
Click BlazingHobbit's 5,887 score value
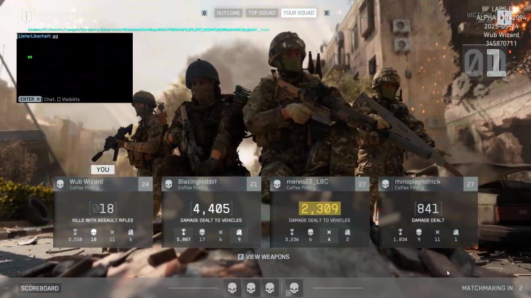click(x=184, y=239)
